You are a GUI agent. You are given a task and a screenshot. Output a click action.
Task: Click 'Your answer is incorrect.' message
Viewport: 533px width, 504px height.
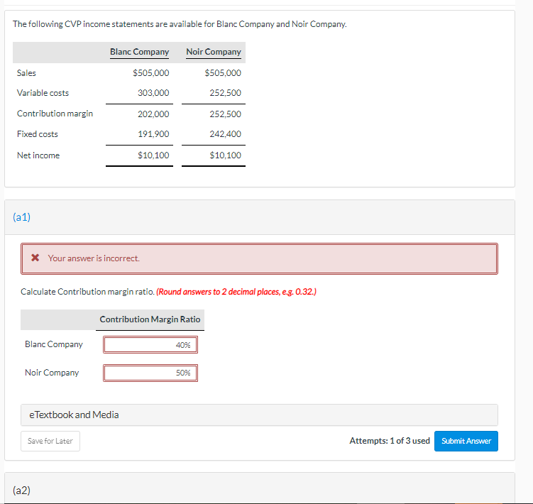[94, 258]
